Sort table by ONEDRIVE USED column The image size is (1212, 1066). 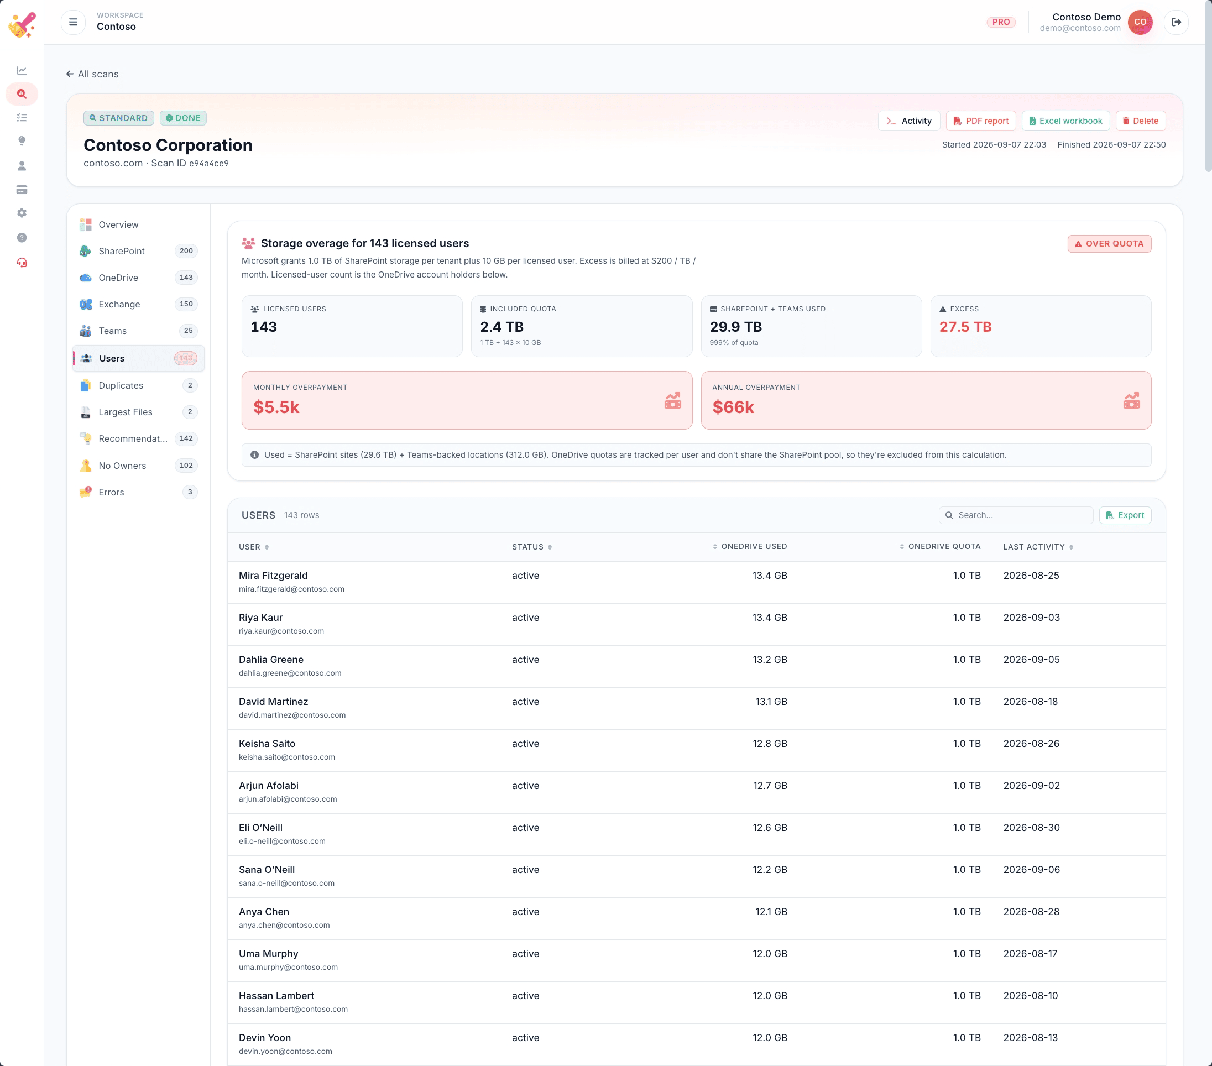750,546
